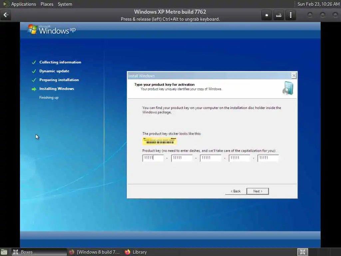
Task: Focus the fourth product key field
Action: (x=239, y=158)
